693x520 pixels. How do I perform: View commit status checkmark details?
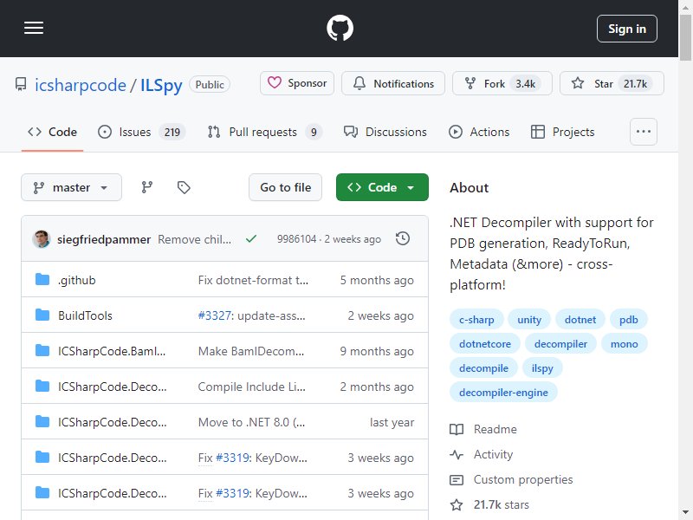(251, 239)
